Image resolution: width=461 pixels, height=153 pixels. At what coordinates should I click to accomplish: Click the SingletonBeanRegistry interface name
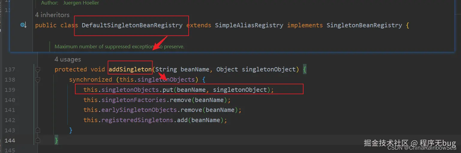pos(364,25)
